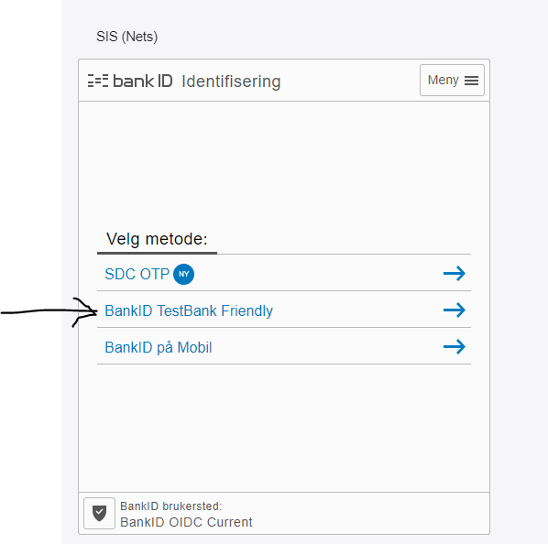Click the blue NY badge
This screenshot has width=548, height=544.
click(x=184, y=274)
